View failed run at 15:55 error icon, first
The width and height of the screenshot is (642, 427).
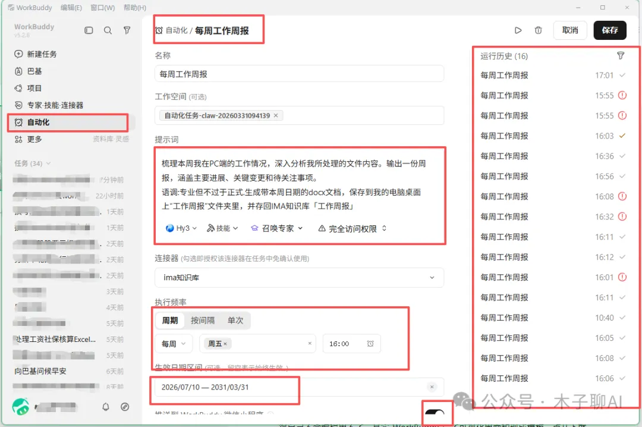(x=622, y=96)
